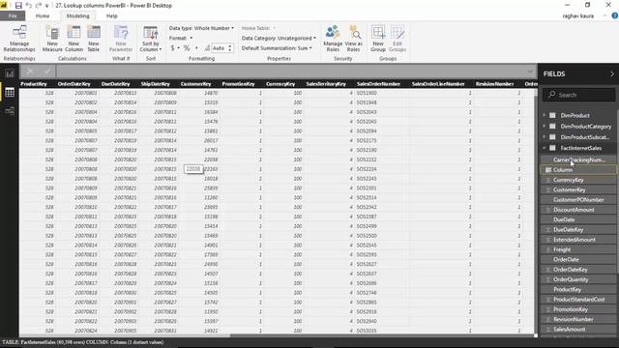
Task: Open the Format dropdown
Action: (181, 38)
